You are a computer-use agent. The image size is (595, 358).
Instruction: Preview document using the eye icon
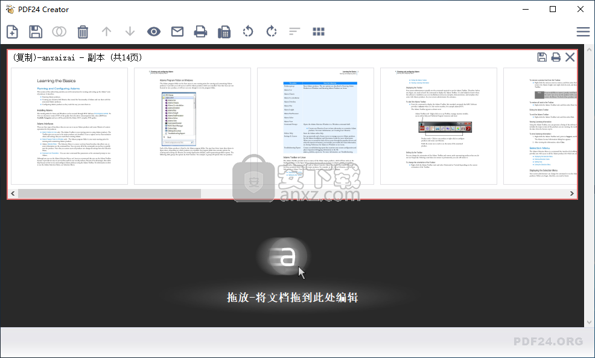pos(154,31)
